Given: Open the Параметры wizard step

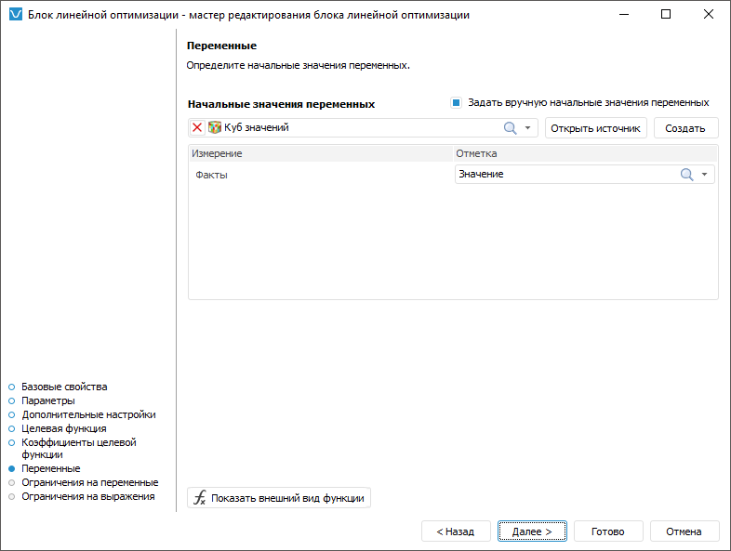Looking at the screenshot, I should 48,400.
